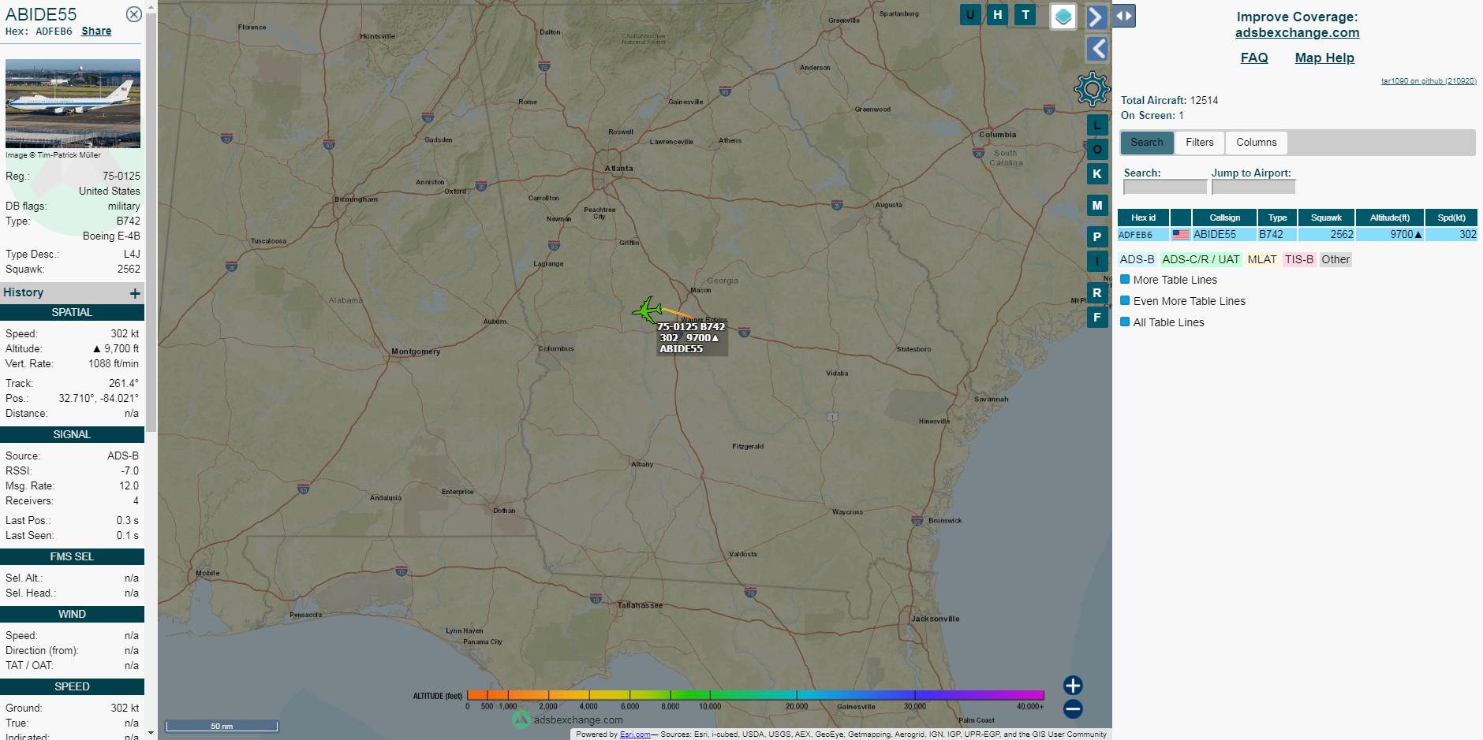Click the H map button
This screenshot has width=1483, height=740.
pyautogui.click(x=998, y=14)
